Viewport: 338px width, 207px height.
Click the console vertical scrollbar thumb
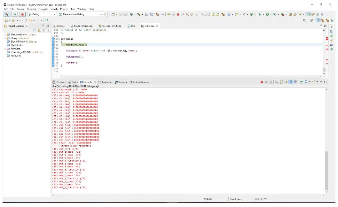click(326, 171)
